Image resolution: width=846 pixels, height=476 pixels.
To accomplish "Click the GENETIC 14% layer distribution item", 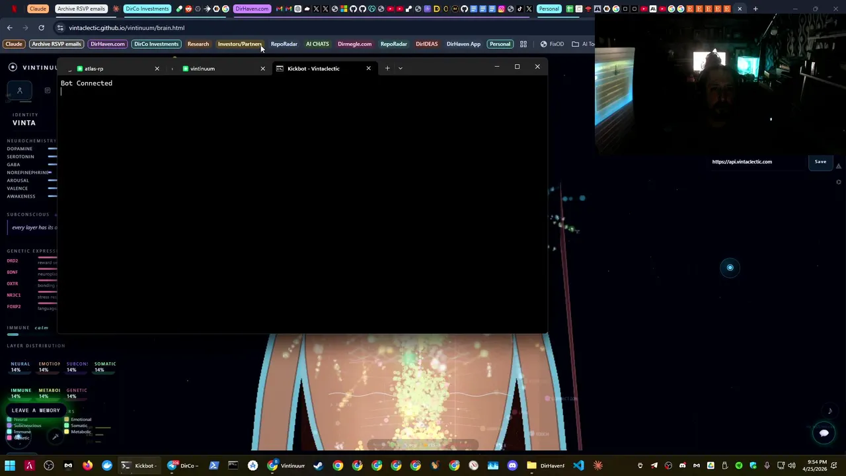I will (77, 393).
